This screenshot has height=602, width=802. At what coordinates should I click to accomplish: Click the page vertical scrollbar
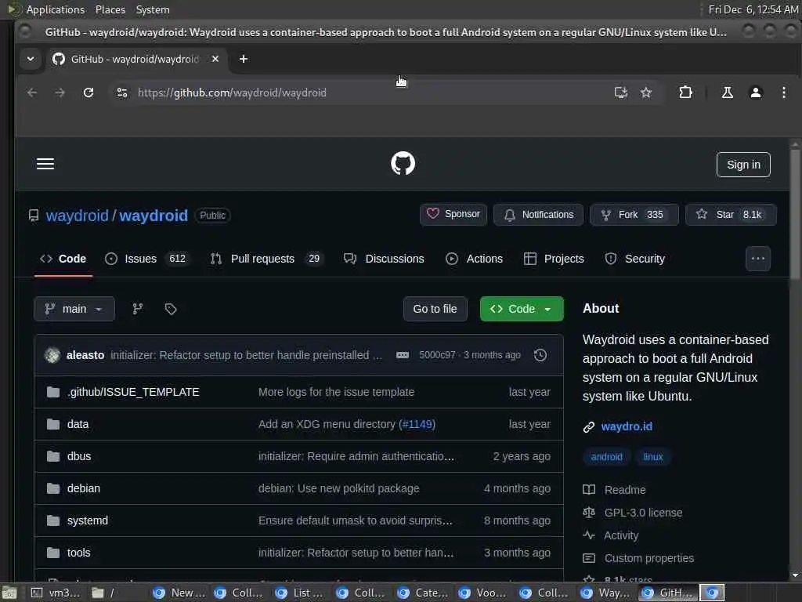point(795,215)
